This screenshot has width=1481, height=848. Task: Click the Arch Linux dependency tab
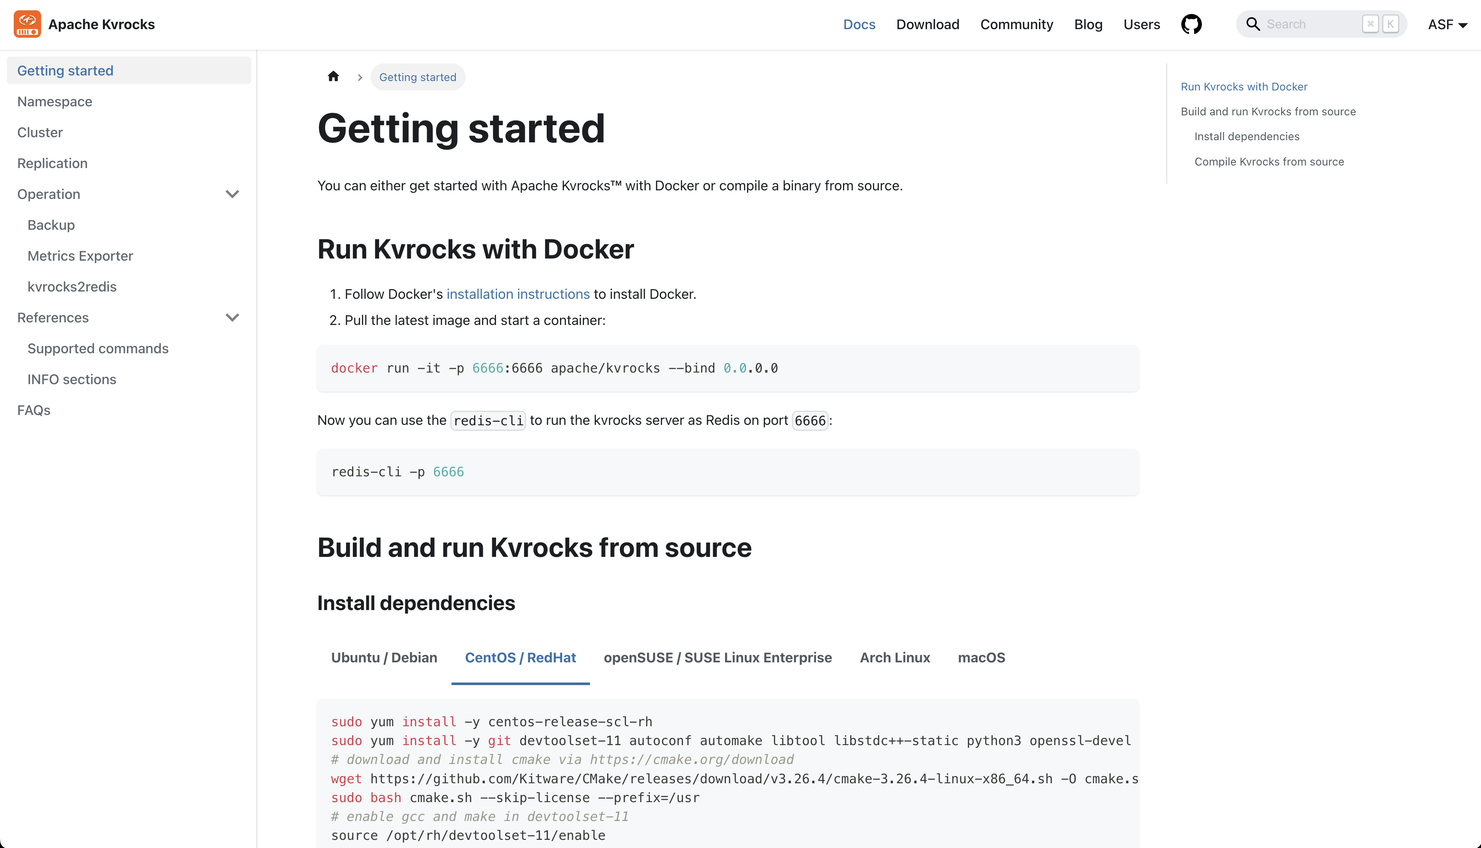(x=894, y=657)
